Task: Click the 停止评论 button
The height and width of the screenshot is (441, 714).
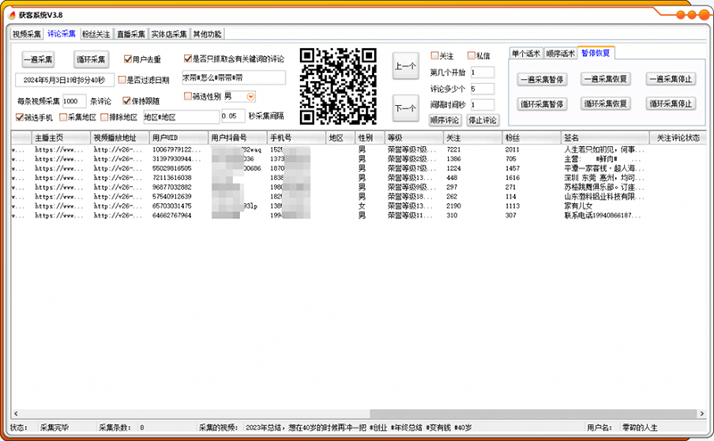Action: tap(483, 120)
